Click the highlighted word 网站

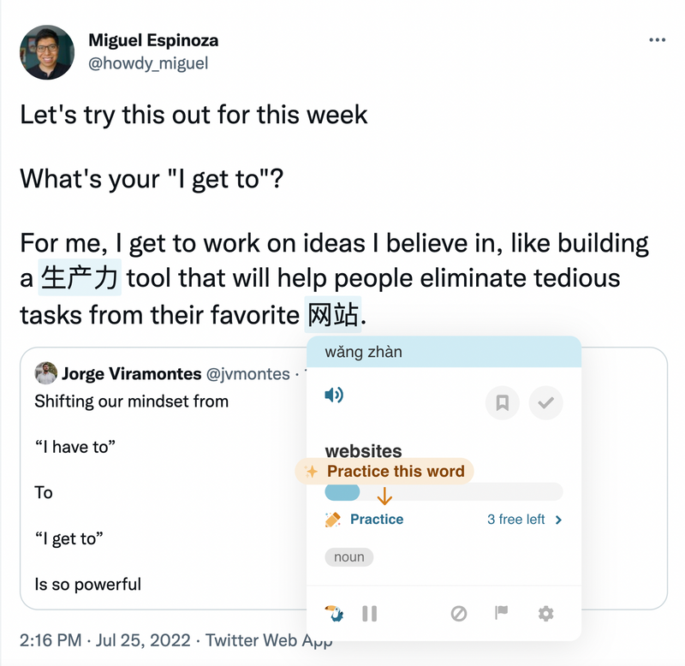point(333,314)
